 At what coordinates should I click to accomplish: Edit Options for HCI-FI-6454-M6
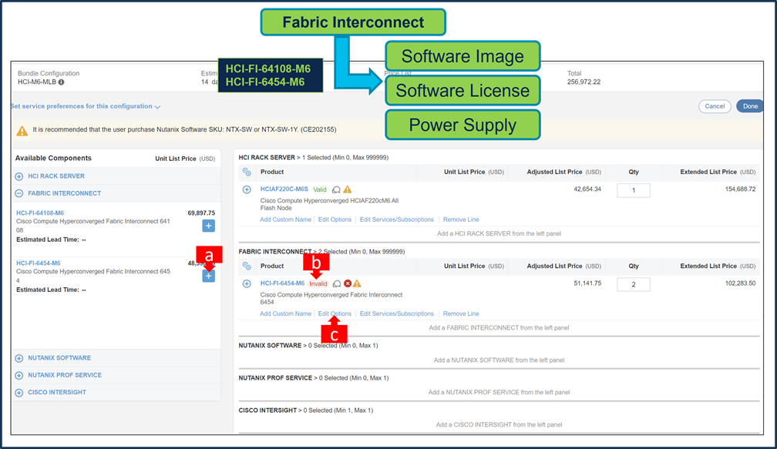click(x=335, y=313)
